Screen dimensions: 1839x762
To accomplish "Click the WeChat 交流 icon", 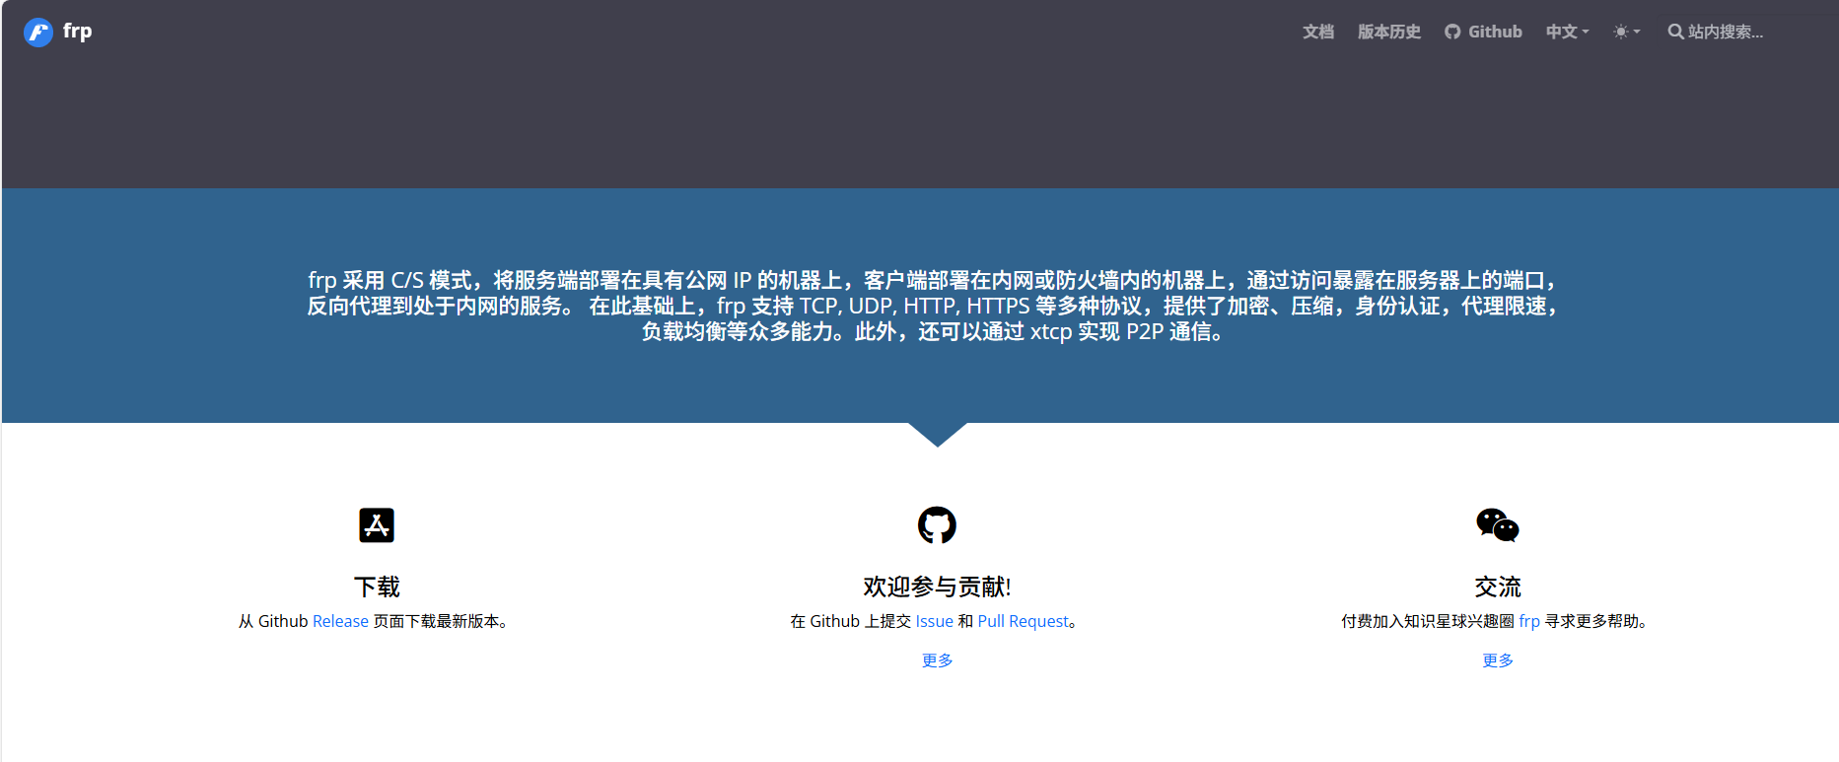I will [1497, 525].
